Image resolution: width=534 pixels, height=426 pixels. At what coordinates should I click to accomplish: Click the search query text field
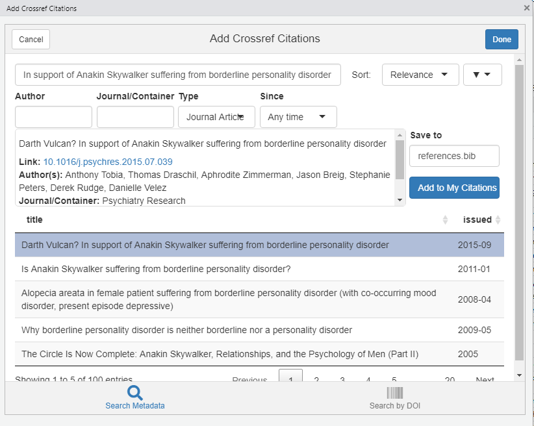[x=178, y=75]
